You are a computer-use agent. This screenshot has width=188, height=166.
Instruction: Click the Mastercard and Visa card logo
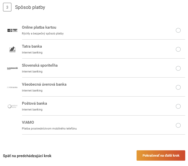coord(12,30)
